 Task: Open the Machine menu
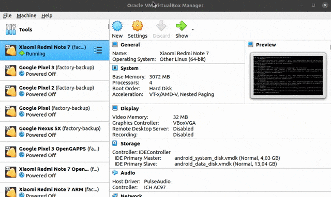(26, 15)
